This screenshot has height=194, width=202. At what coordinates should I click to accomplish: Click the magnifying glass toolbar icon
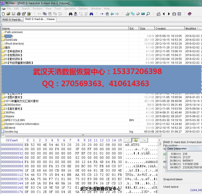pyautogui.click(x=148, y=14)
